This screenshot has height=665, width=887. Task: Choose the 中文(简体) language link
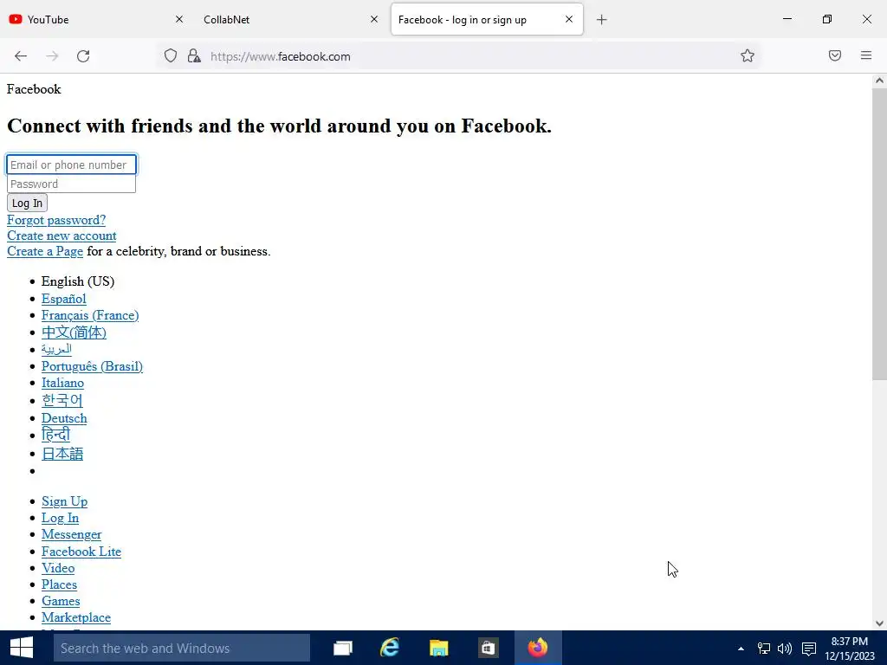coord(74,332)
